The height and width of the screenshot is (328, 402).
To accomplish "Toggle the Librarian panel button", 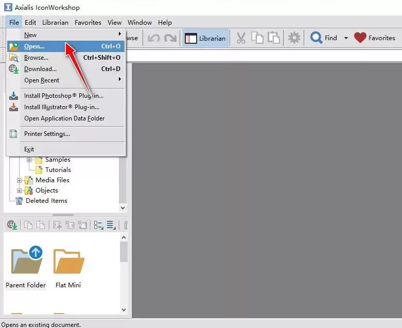I will point(205,38).
